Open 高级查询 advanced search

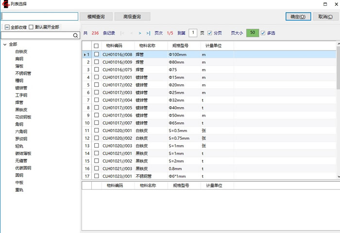pos(132,17)
